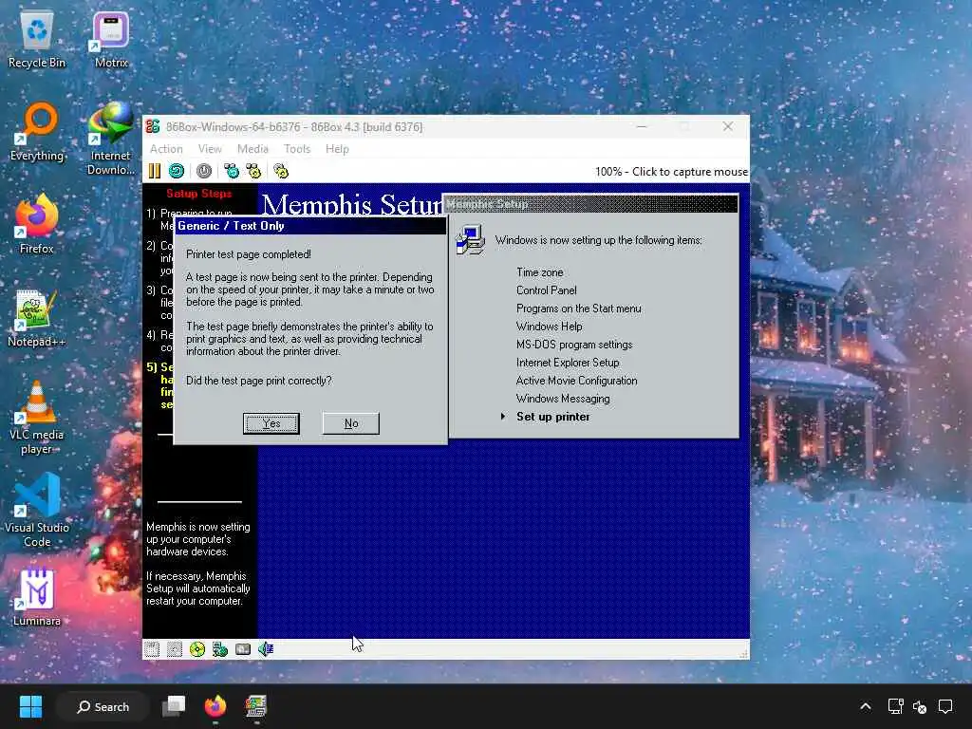Click the hard disk status bar icon

(243, 649)
